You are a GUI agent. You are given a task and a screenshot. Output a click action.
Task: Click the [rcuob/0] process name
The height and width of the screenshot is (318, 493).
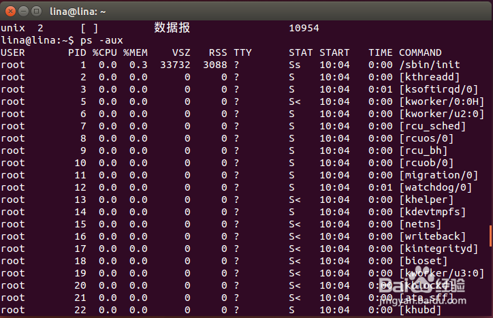coord(426,163)
